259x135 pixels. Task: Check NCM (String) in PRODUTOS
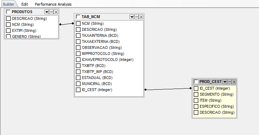[8, 24]
